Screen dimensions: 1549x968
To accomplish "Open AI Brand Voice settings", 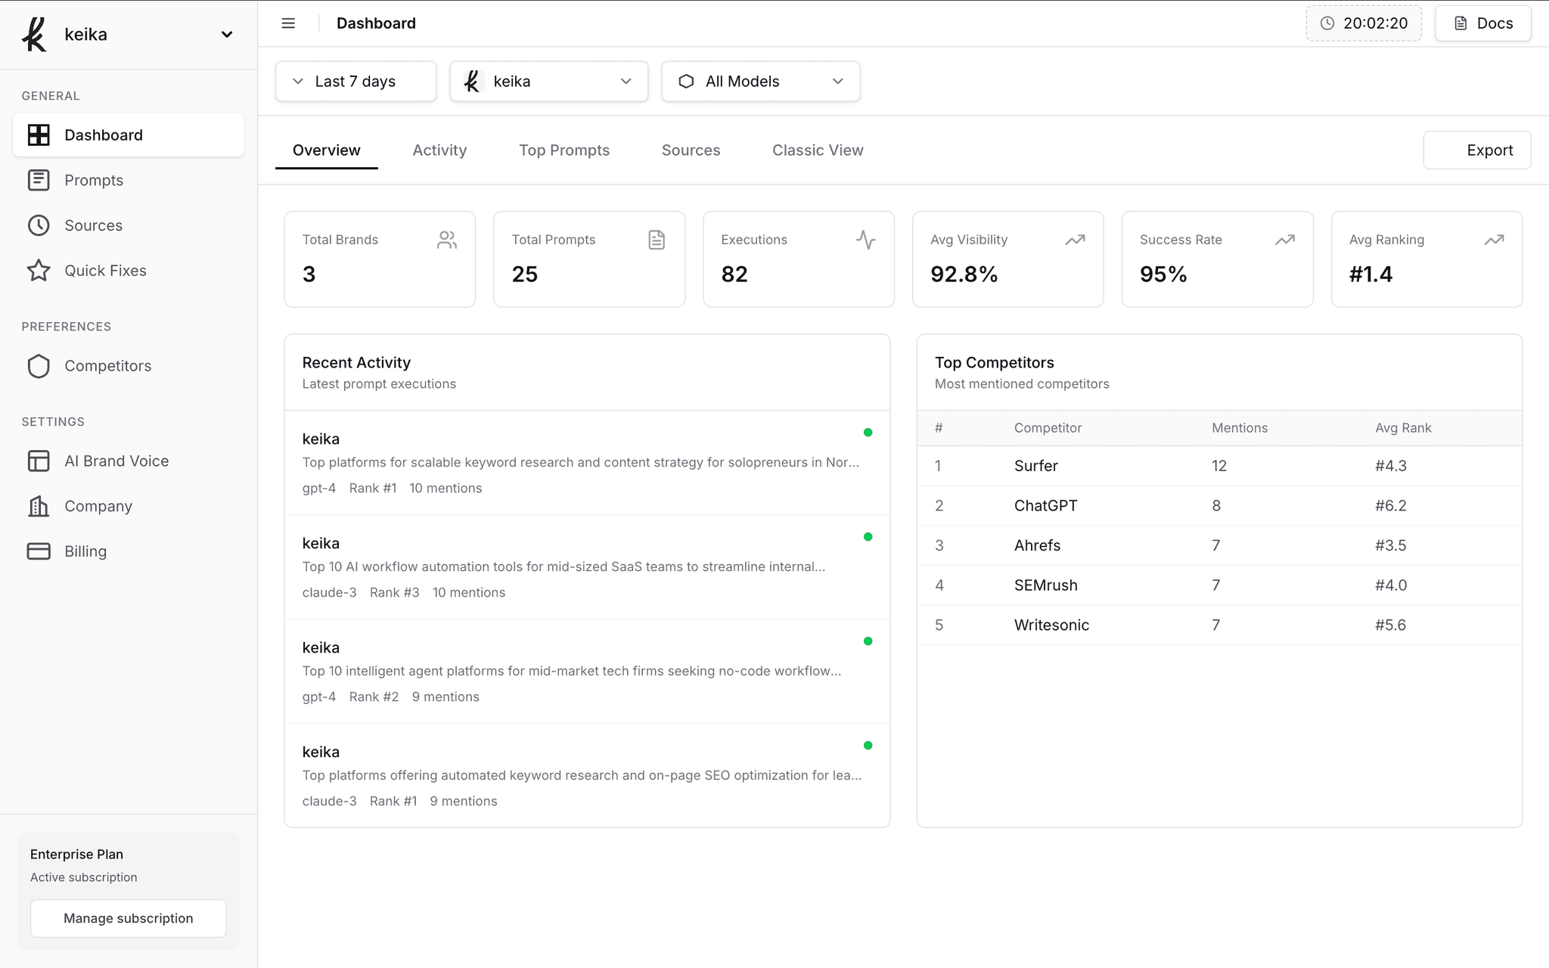I will click(128, 461).
